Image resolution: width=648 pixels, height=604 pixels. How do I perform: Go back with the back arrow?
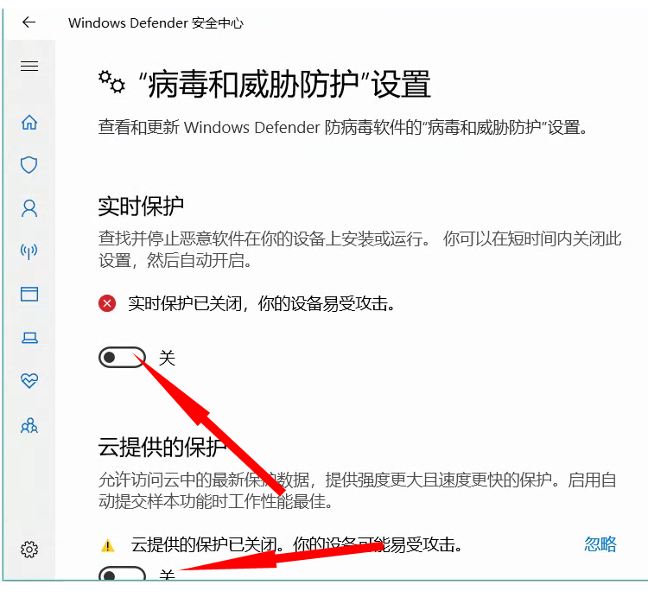coord(29,22)
